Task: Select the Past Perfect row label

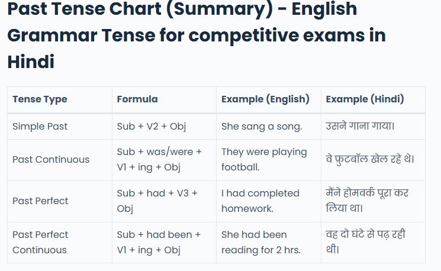Action: pos(40,201)
